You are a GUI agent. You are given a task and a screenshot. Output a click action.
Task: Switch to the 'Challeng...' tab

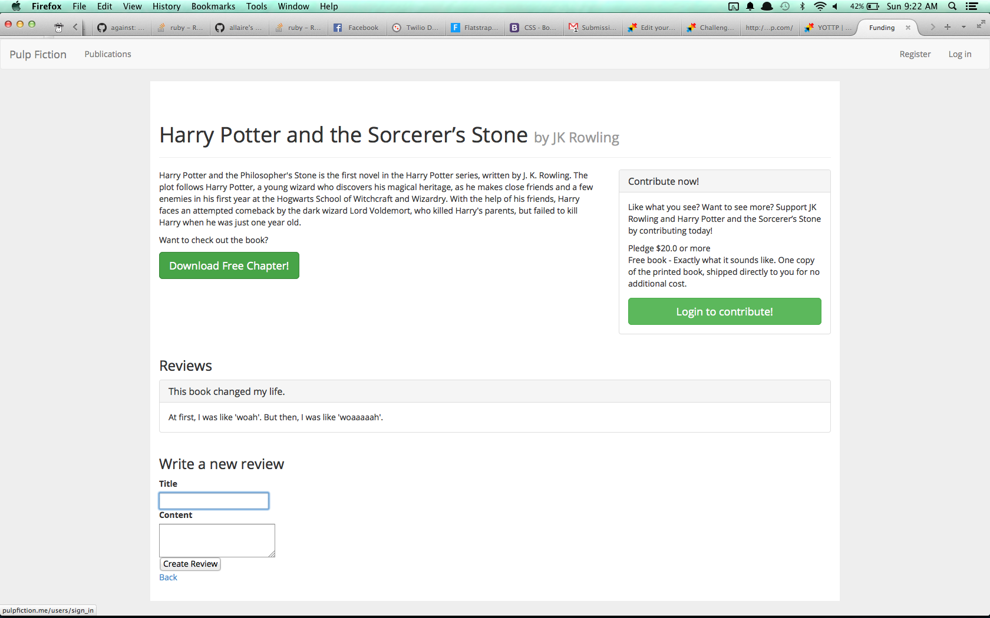[710, 28]
